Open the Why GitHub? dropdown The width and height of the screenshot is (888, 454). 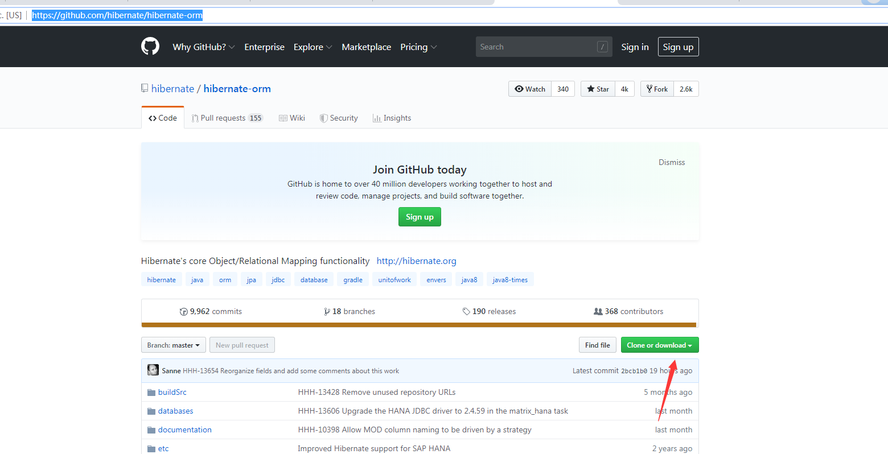click(204, 47)
